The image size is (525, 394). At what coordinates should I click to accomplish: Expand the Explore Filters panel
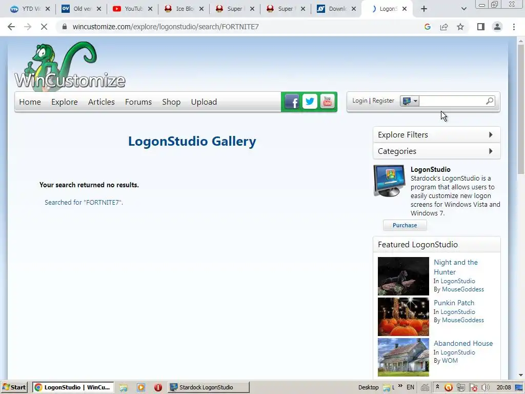coord(437,135)
